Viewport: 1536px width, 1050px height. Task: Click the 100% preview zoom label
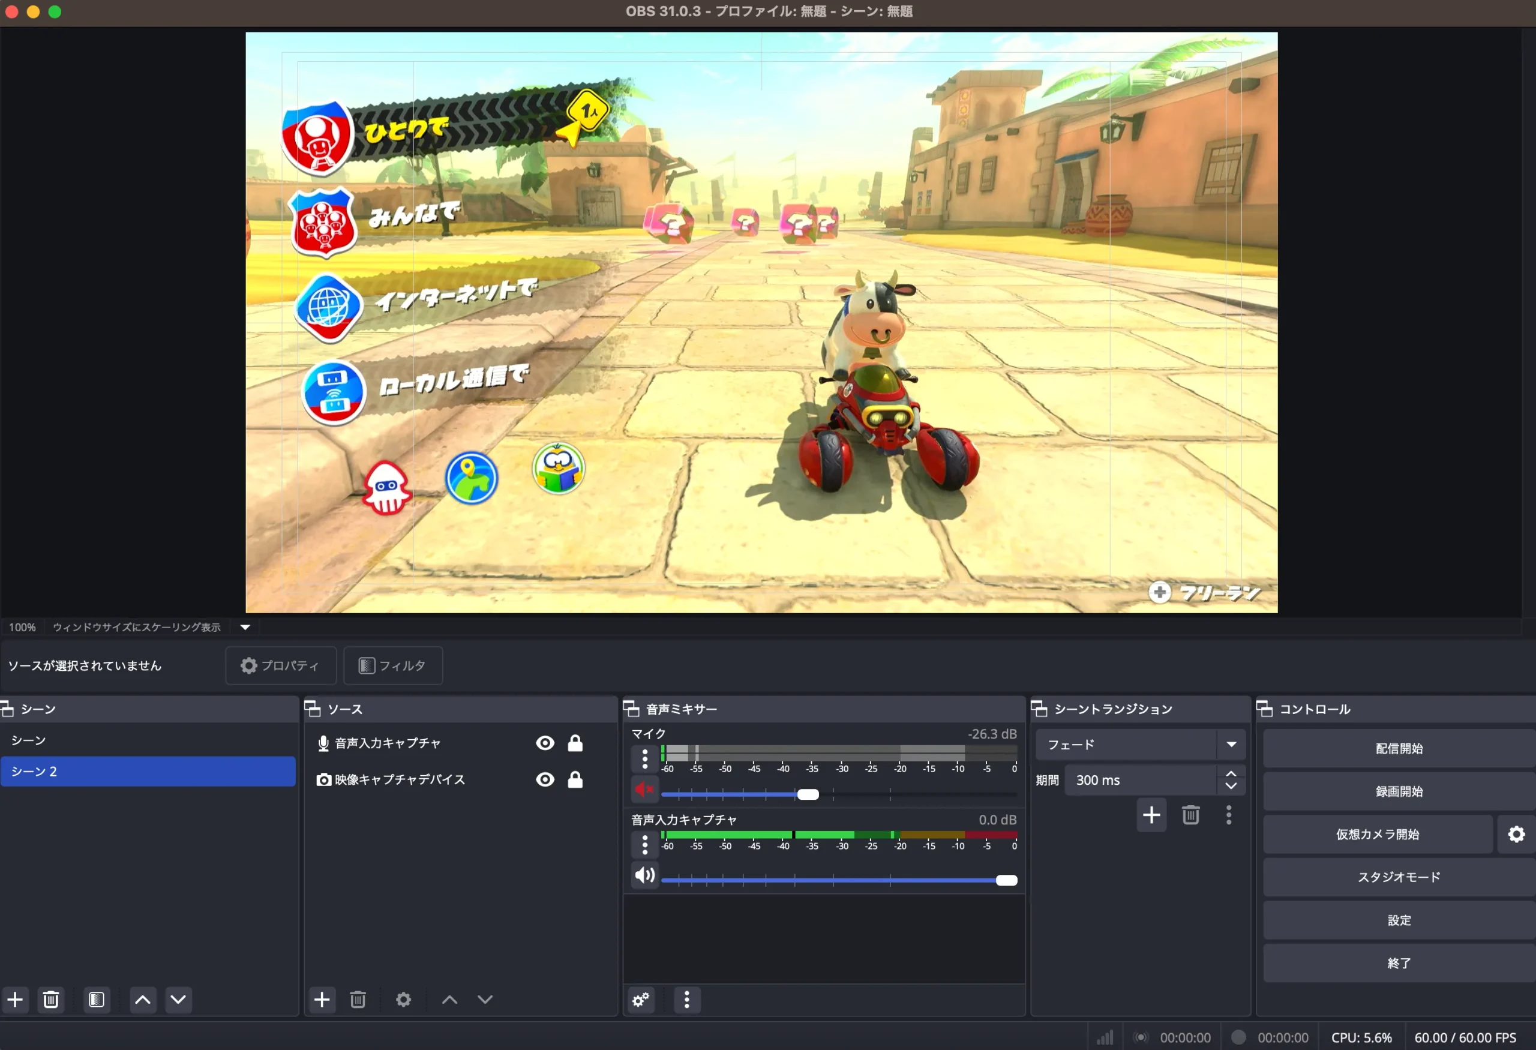tap(22, 627)
